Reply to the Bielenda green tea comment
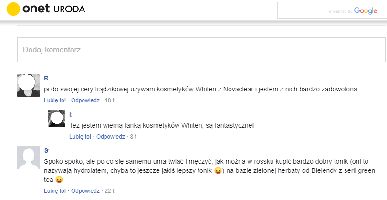The image size is (387, 200). coord(85,191)
